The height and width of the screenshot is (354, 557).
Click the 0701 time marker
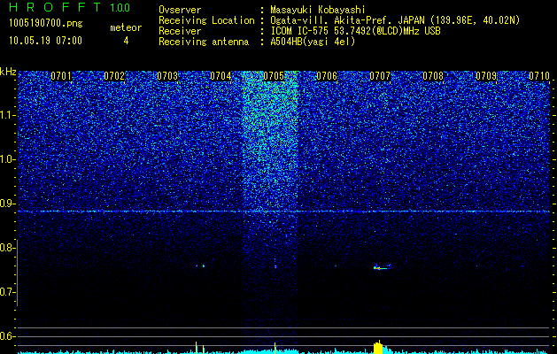(x=61, y=76)
